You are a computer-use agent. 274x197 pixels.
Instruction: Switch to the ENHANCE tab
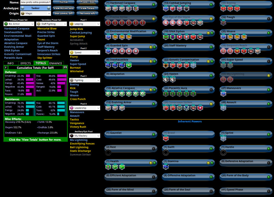pyautogui.click(x=56, y=63)
